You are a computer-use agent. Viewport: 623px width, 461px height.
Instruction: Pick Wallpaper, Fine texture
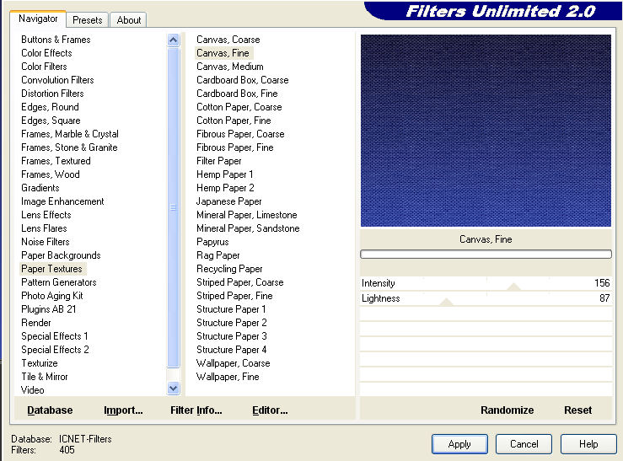point(228,377)
